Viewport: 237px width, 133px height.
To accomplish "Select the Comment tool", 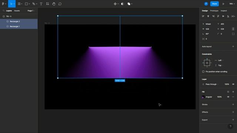I will click(x=60, y=4).
